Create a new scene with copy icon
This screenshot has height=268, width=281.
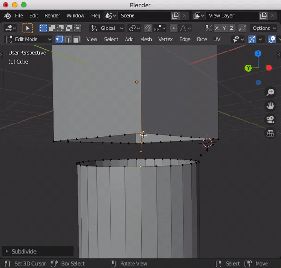coord(175,16)
